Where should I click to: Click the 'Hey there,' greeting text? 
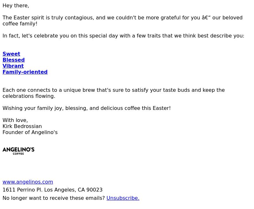[x=16, y=6]
